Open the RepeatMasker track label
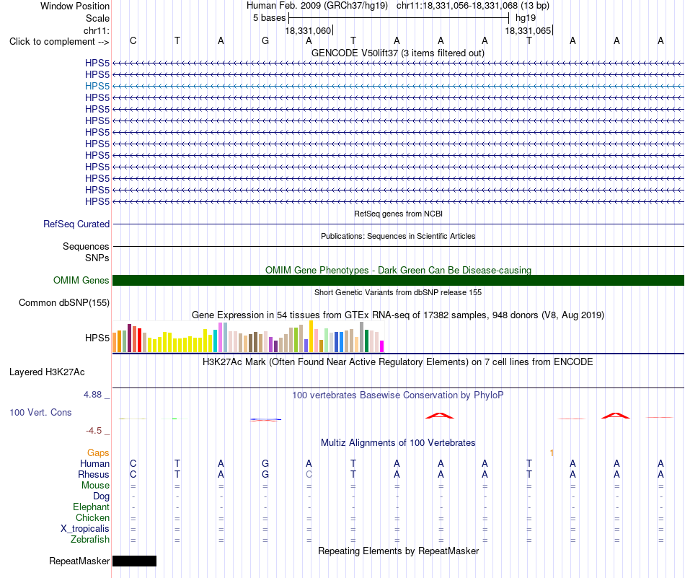 pos(79,561)
